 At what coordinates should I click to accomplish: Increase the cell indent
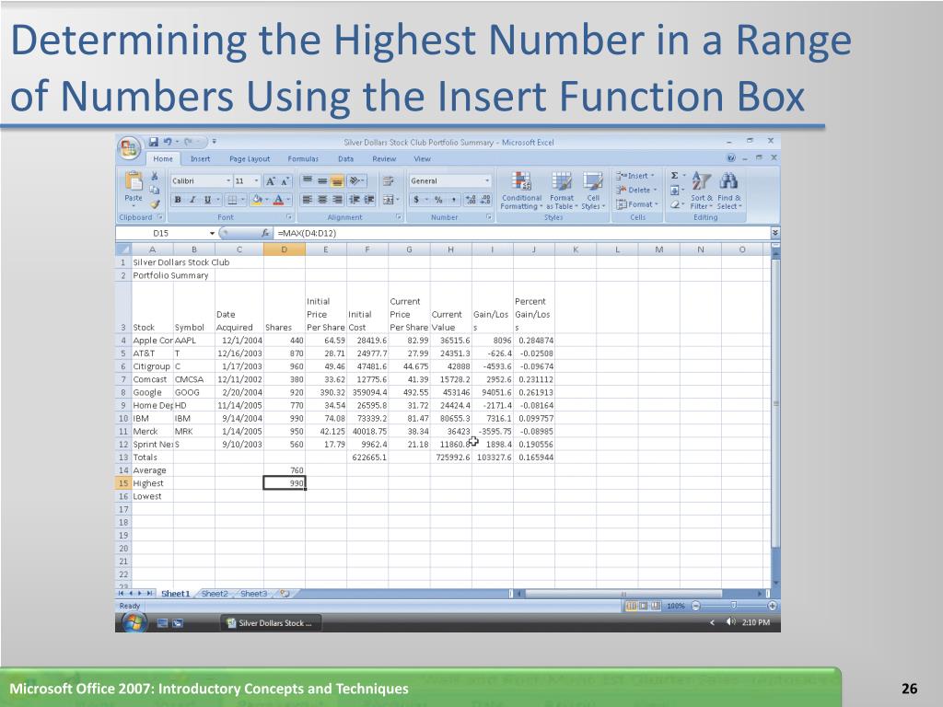368,200
